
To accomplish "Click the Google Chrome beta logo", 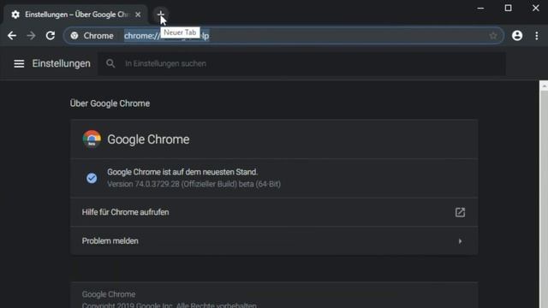I will 92,139.
